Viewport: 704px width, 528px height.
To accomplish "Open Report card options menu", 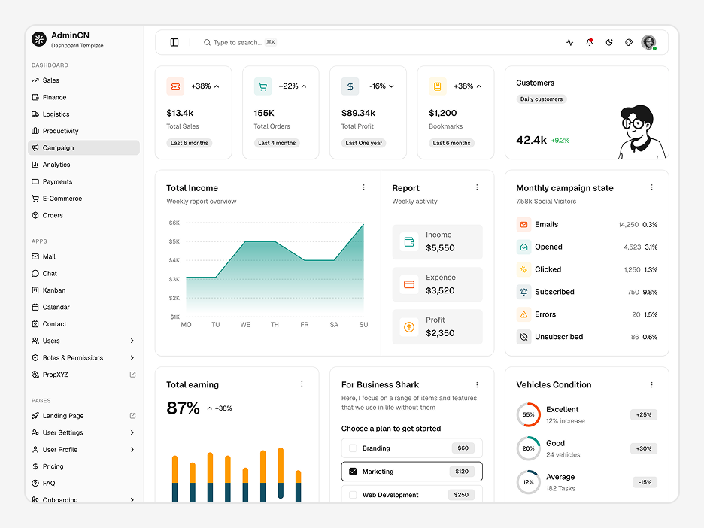I will coord(477,187).
